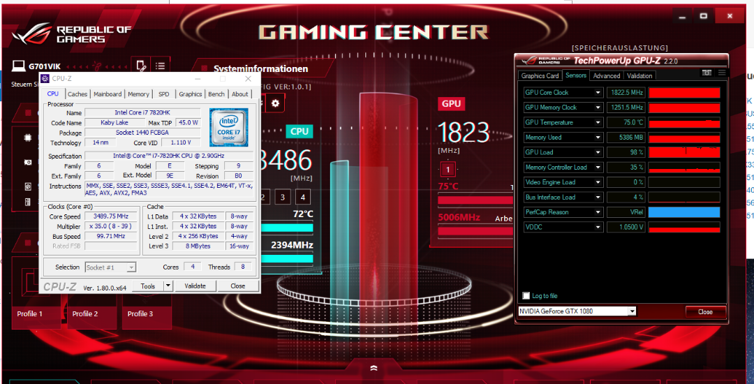This screenshot has width=754, height=384.
Task: Click the Close button in CPU-Z
Action: point(237,286)
